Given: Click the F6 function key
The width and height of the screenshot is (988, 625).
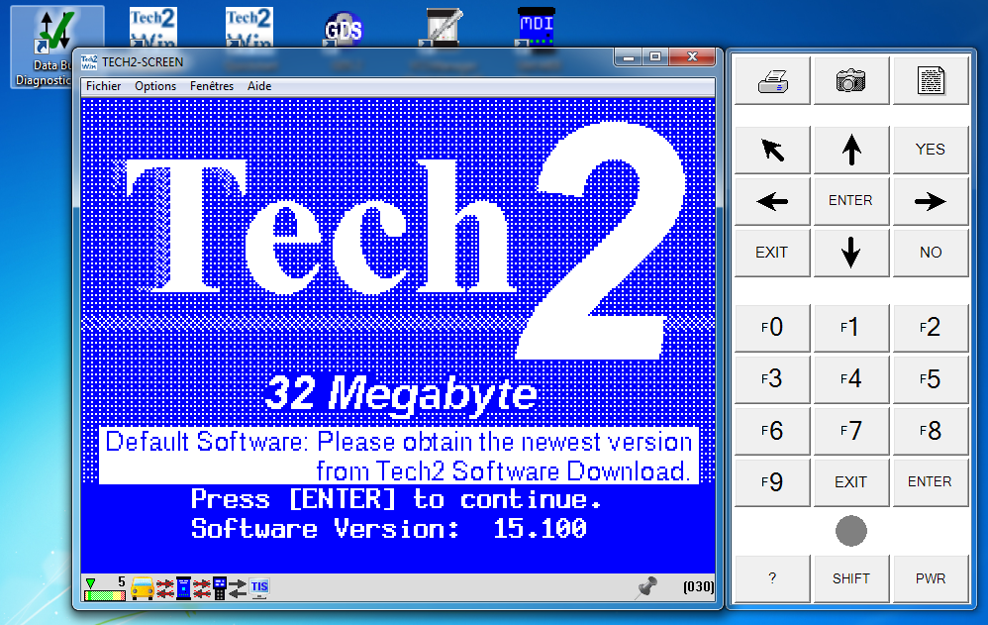Looking at the screenshot, I should pos(772,432).
